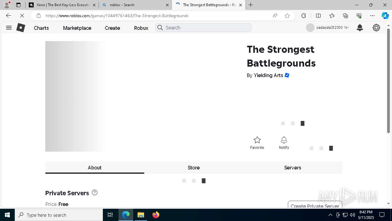Image resolution: width=392 pixels, height=221 pixels.
Task: Open browser Extensions puzzle icon
Action: coord(303,16)
